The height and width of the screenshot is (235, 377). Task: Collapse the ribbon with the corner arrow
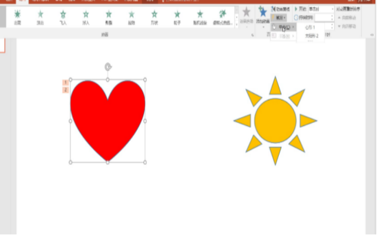tap(372, 35)
